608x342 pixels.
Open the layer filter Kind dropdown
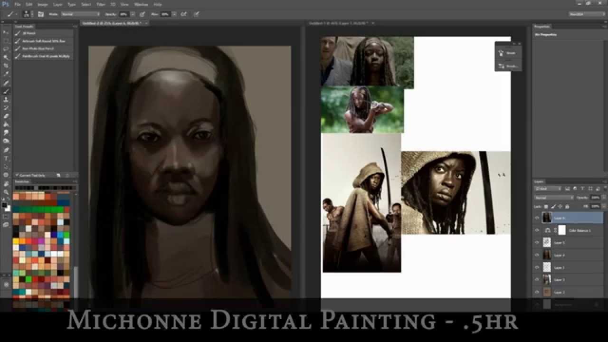[548, 189]
